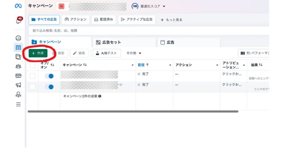Image resolution: width=284 pixels, height=149 pixels.
Task: Select the campaigns table grid icon in sidebar
Action: (18, 48)
